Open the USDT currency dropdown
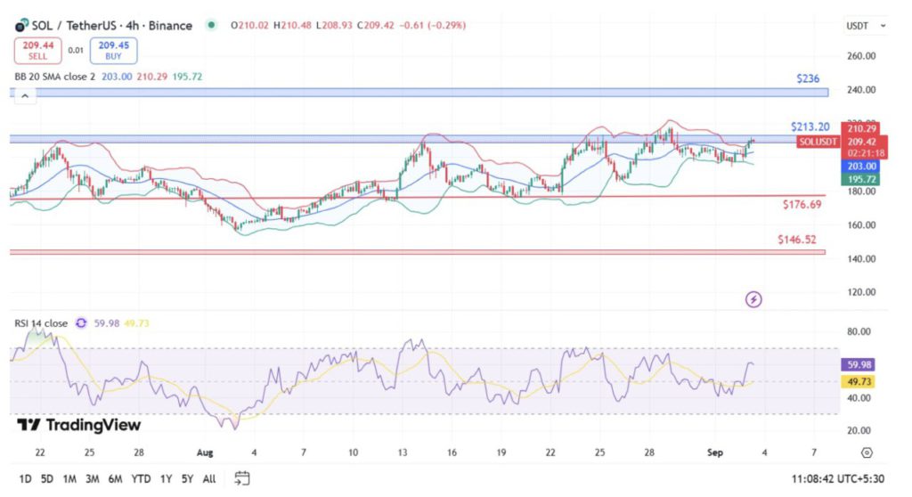This screenshot has width=912, height=497. coord(865,27)
